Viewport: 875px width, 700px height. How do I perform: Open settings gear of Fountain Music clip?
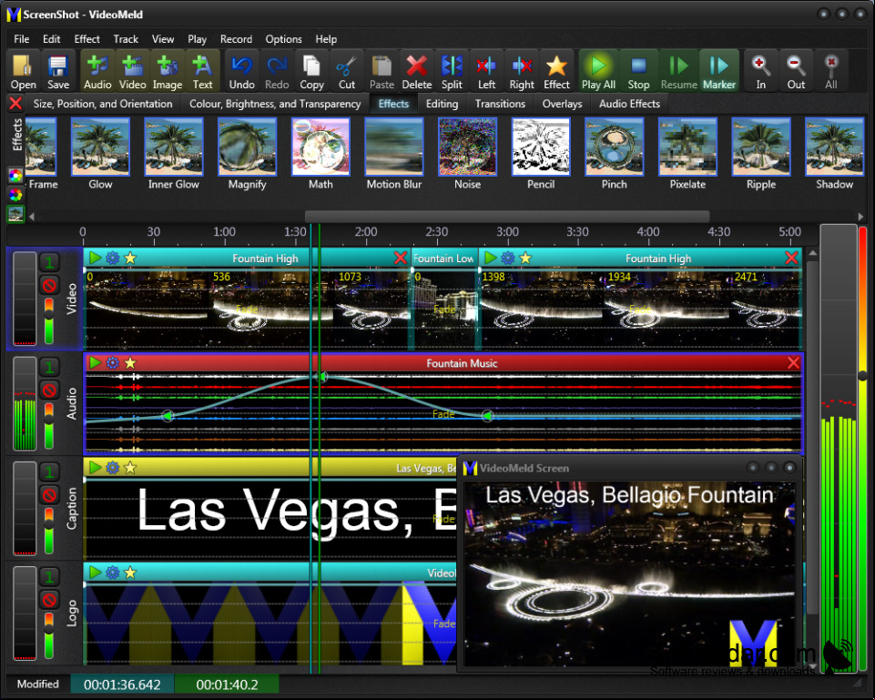113,363
